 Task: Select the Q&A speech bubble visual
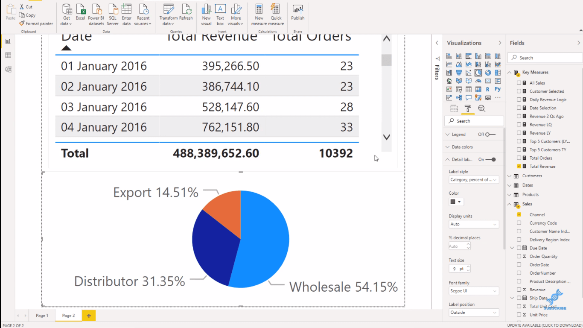tap(469, 97)
